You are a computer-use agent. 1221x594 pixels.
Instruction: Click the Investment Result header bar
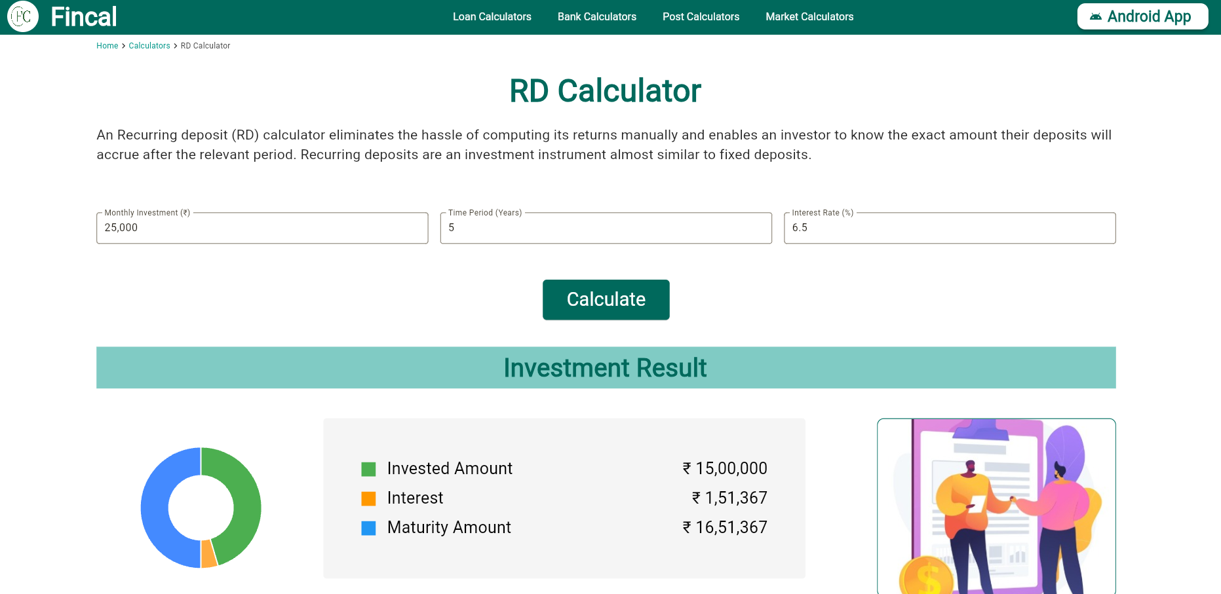605,367
